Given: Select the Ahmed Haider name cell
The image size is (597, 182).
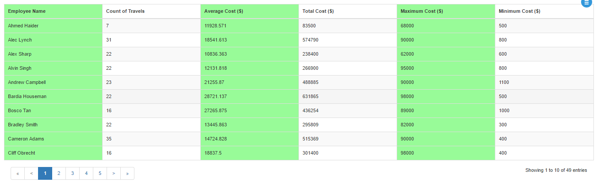Looking at the screenshot, I should [54, 26].
